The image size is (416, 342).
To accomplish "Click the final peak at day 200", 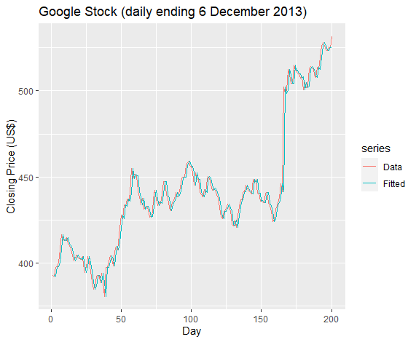I will (x=331, y=37).
